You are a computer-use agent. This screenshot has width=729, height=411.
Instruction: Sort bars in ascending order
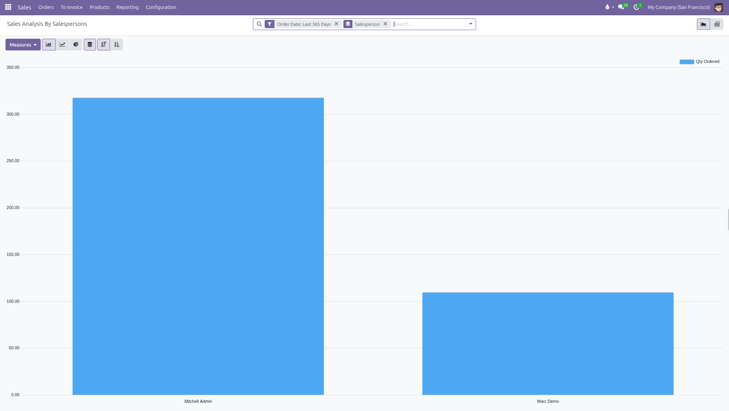117,45
